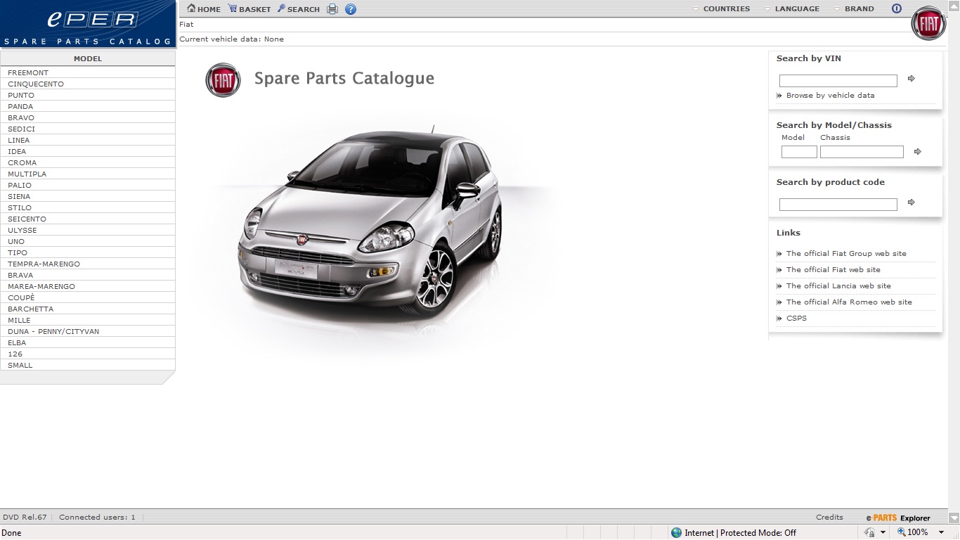
Task: Select ULYSSE in model list
Action: coord(88,230)
